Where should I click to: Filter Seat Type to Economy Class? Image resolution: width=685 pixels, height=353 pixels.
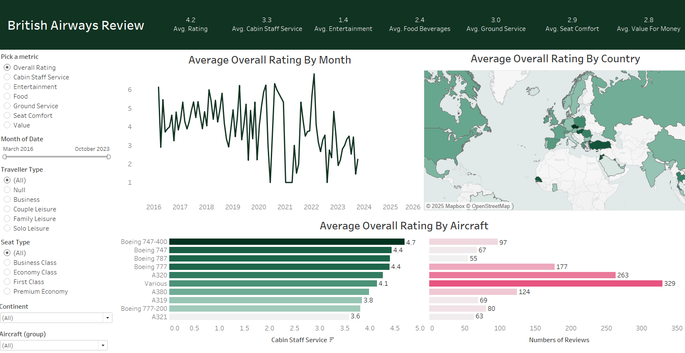click(x=7, y=272)
